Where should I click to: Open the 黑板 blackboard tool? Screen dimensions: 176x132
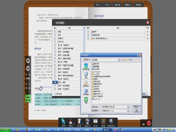click(x=103, y=122)
